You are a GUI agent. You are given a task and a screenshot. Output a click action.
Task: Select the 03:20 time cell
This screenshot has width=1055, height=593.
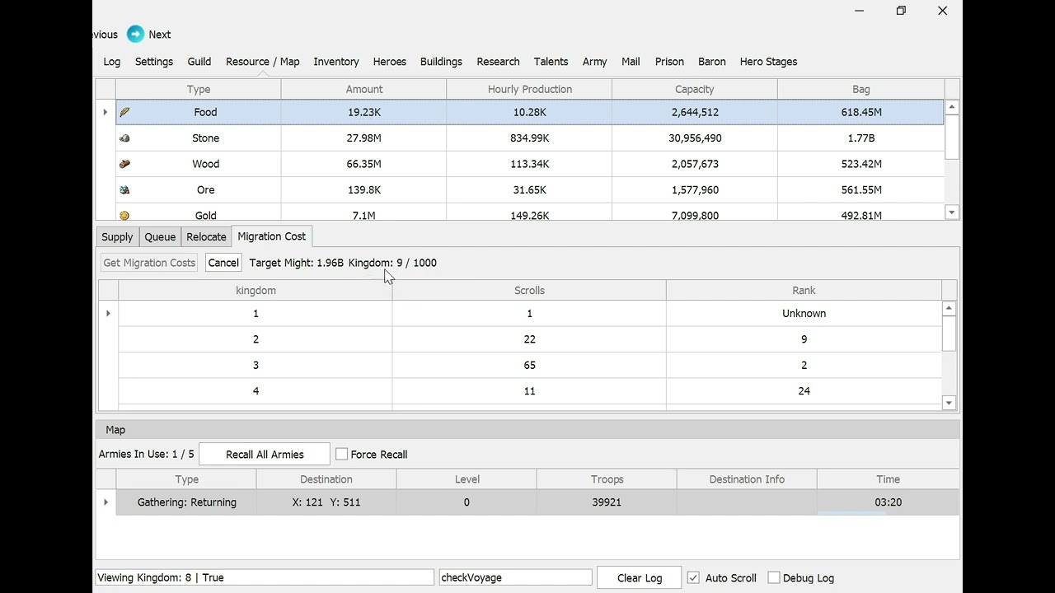(888, 502)
